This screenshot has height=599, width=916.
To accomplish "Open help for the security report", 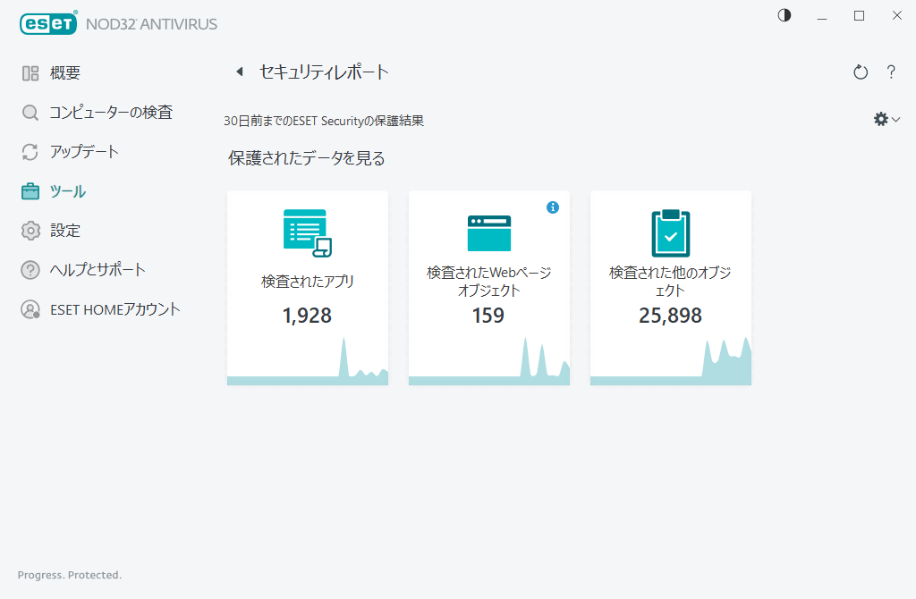I will click(891, 72).
